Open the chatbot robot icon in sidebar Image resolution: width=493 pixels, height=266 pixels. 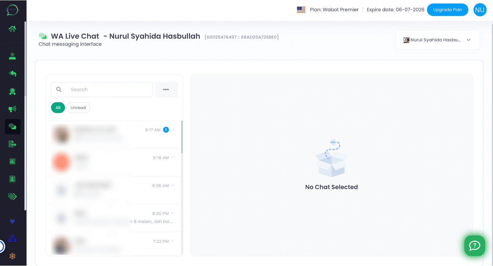tap(12, 91)
